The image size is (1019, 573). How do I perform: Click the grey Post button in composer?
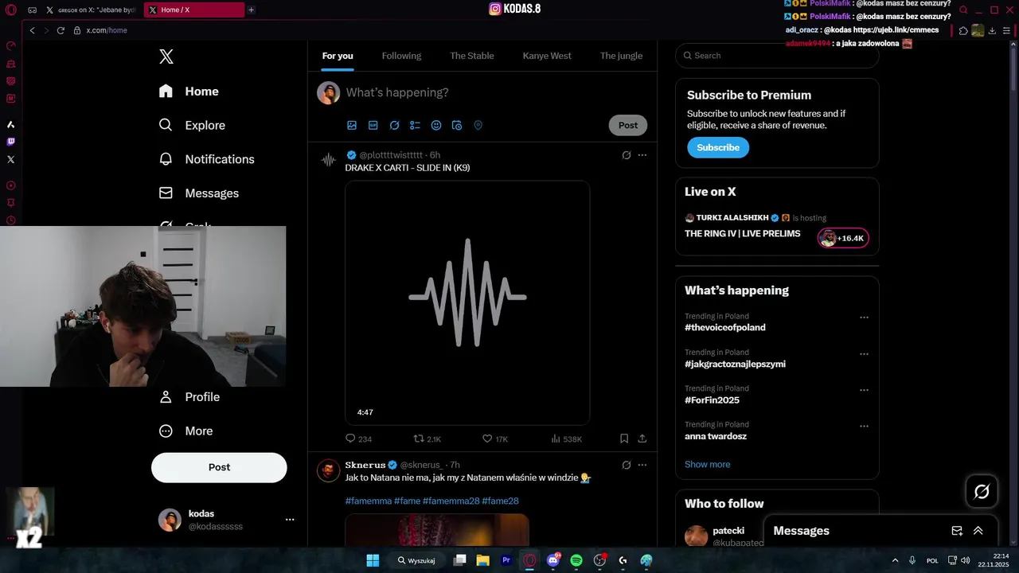coord(628,125)
